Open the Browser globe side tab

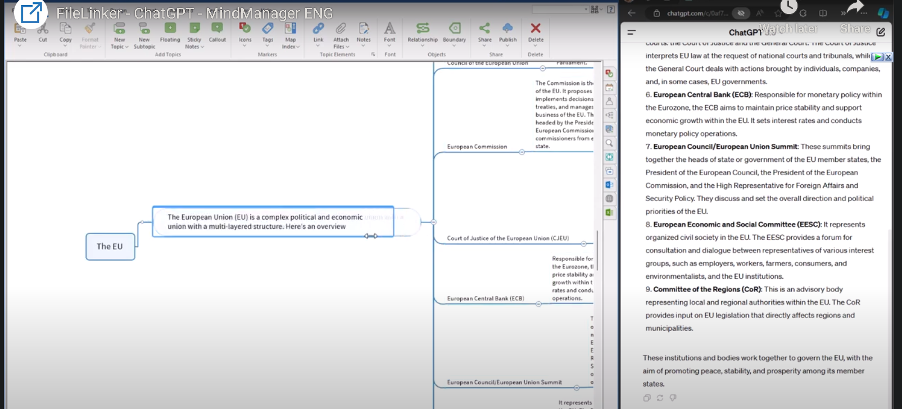pyautogui.click(x=609, y=198)
